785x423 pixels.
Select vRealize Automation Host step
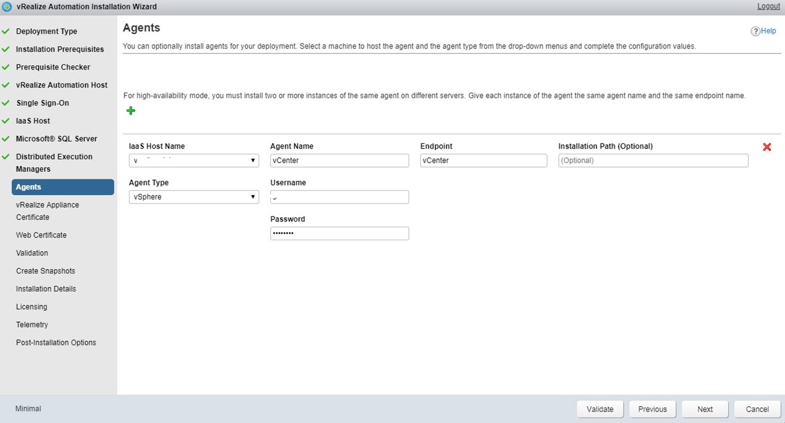coord(62,85)
